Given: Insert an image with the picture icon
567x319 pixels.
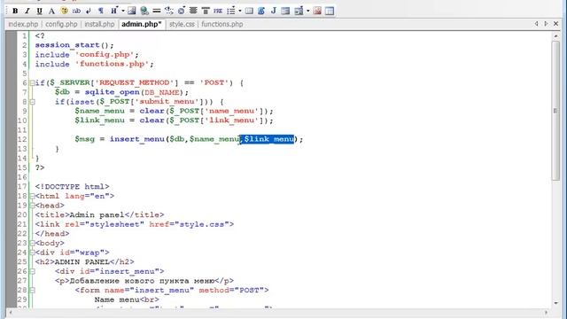Looking at the screenshot, I should click(x=132, y=11).
